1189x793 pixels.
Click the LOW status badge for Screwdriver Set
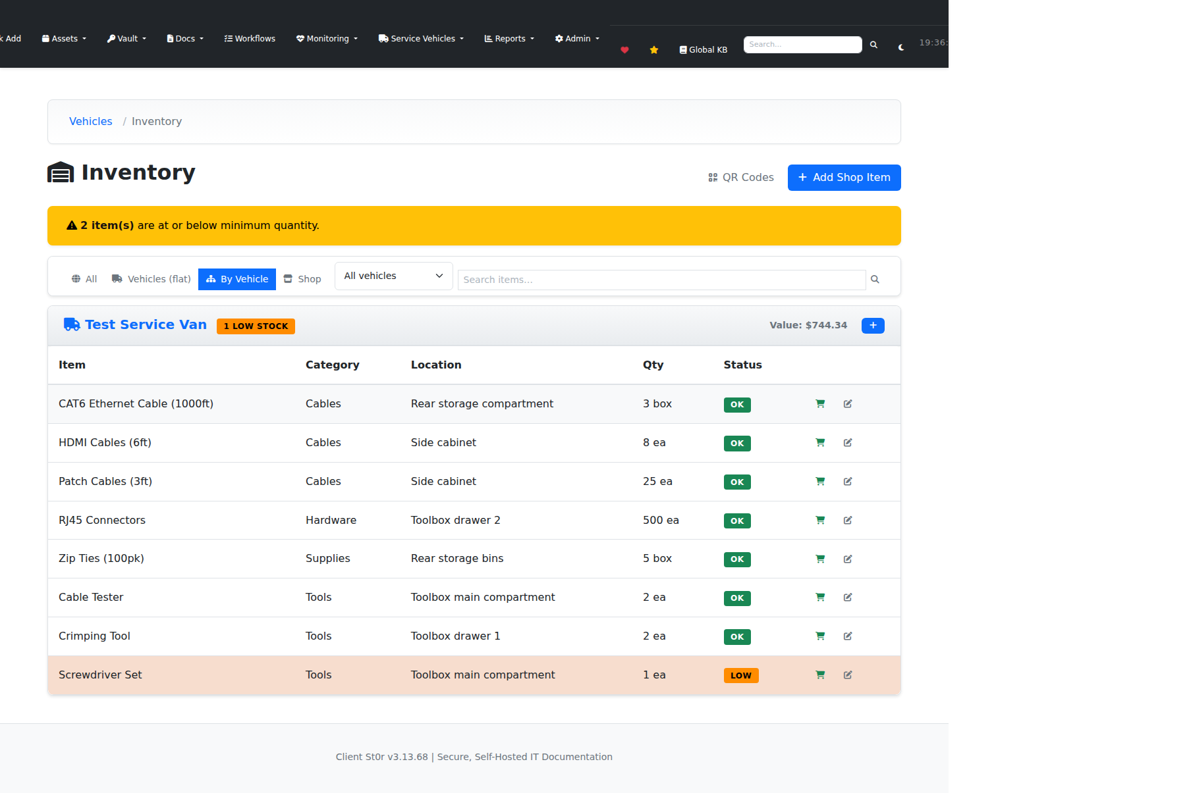point(741,676)
